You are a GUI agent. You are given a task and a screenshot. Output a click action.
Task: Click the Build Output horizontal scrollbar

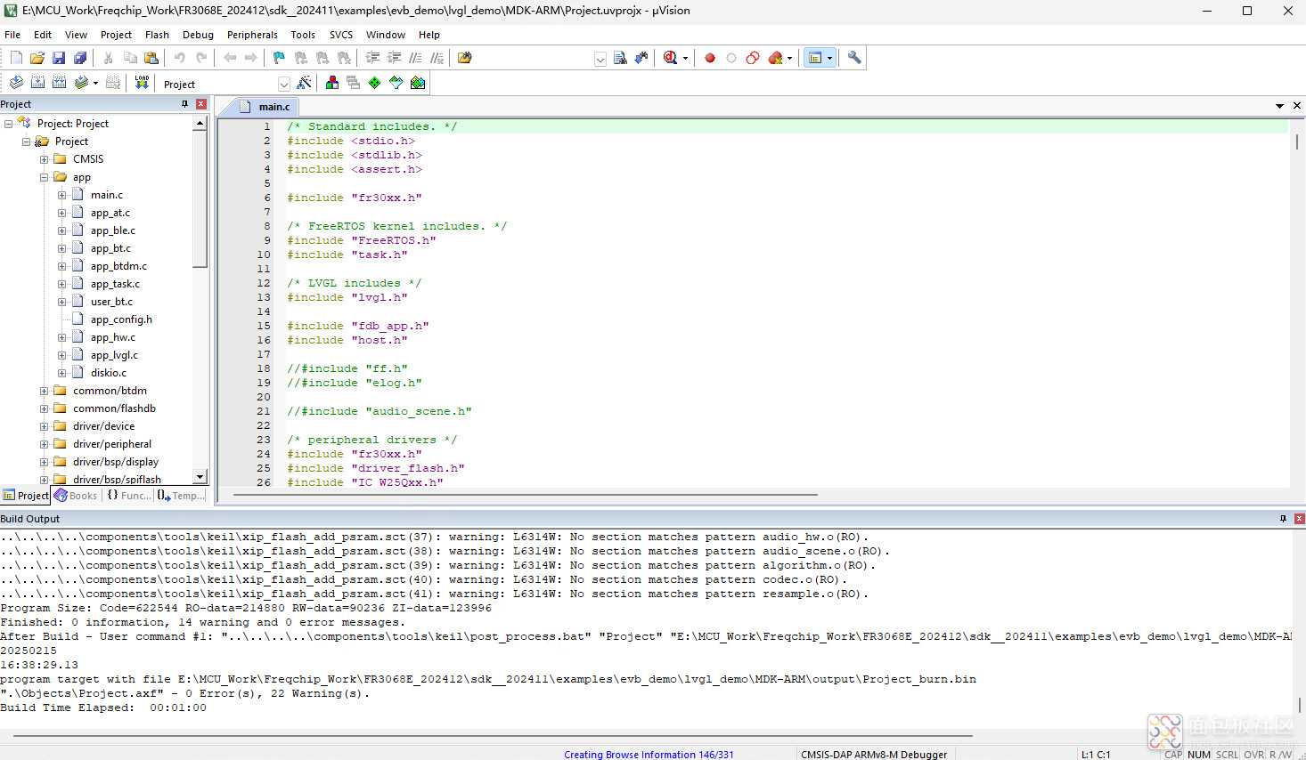tap(493, 736)
